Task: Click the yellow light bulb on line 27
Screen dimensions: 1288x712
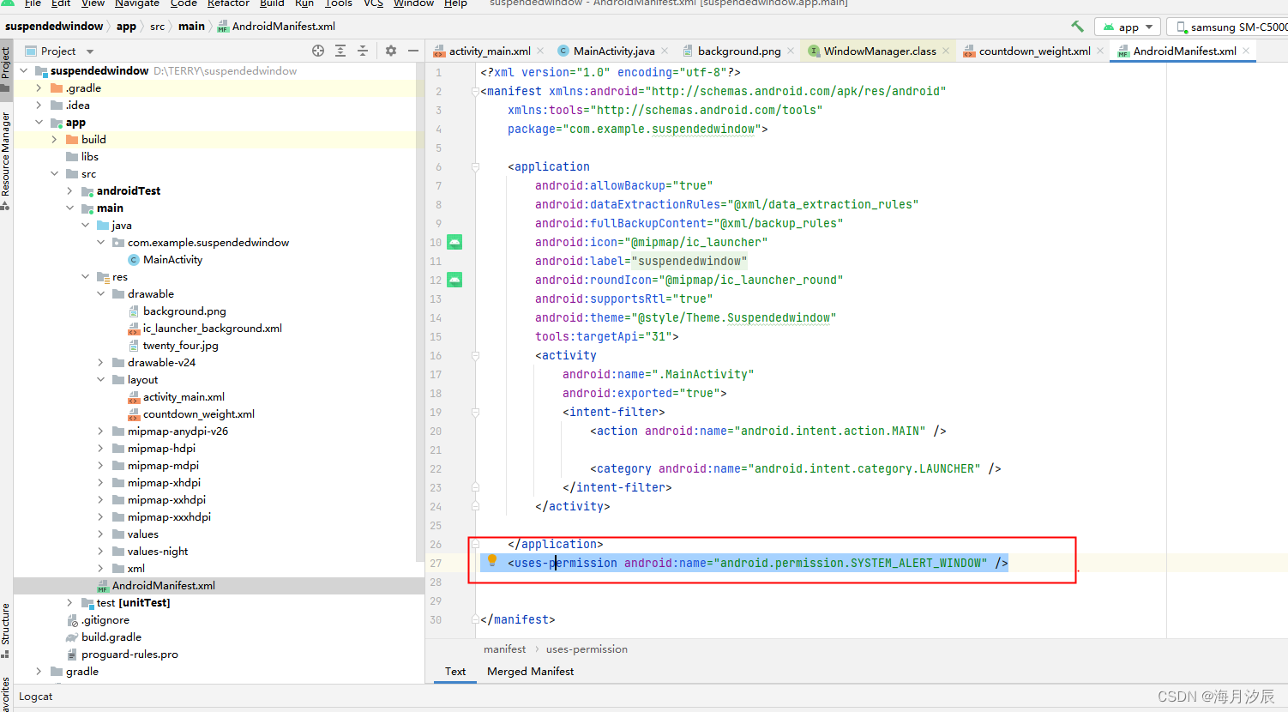Action: (x=492, y=560)
